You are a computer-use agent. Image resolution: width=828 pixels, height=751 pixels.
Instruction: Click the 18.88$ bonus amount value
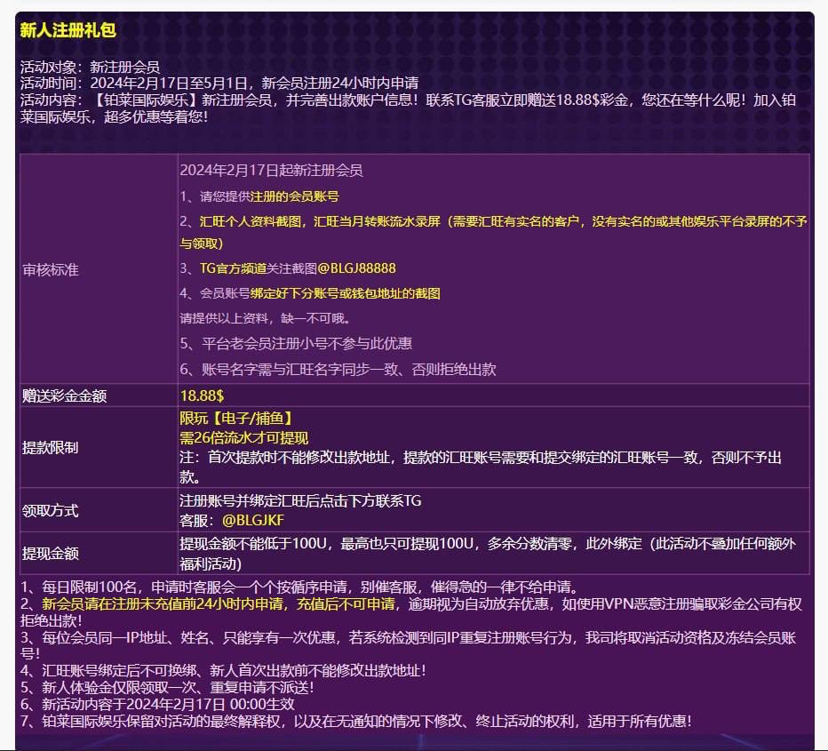coord(202,395)
